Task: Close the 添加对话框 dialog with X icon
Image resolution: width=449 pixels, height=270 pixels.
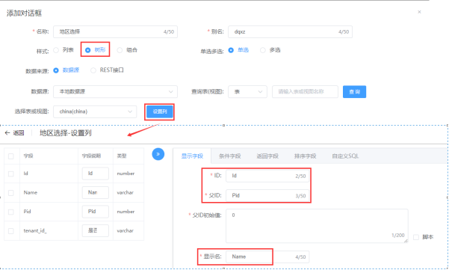Action: tap(419, 12)
